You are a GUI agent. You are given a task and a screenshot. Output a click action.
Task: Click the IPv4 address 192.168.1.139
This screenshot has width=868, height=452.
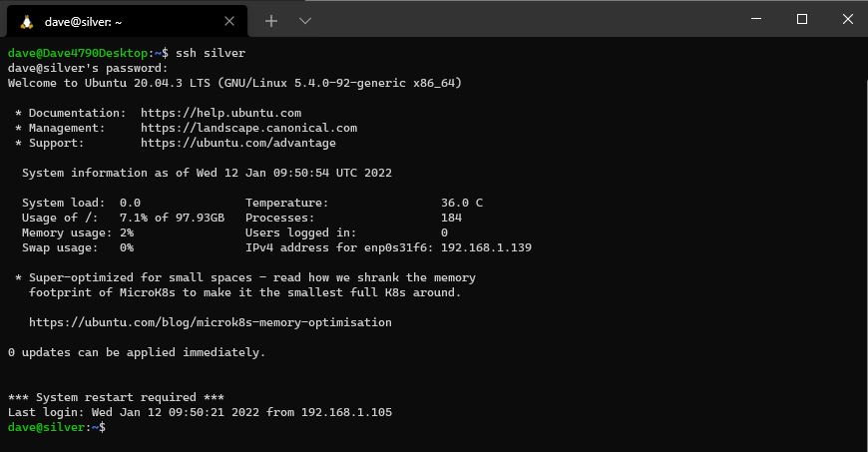tap(486, 247)
